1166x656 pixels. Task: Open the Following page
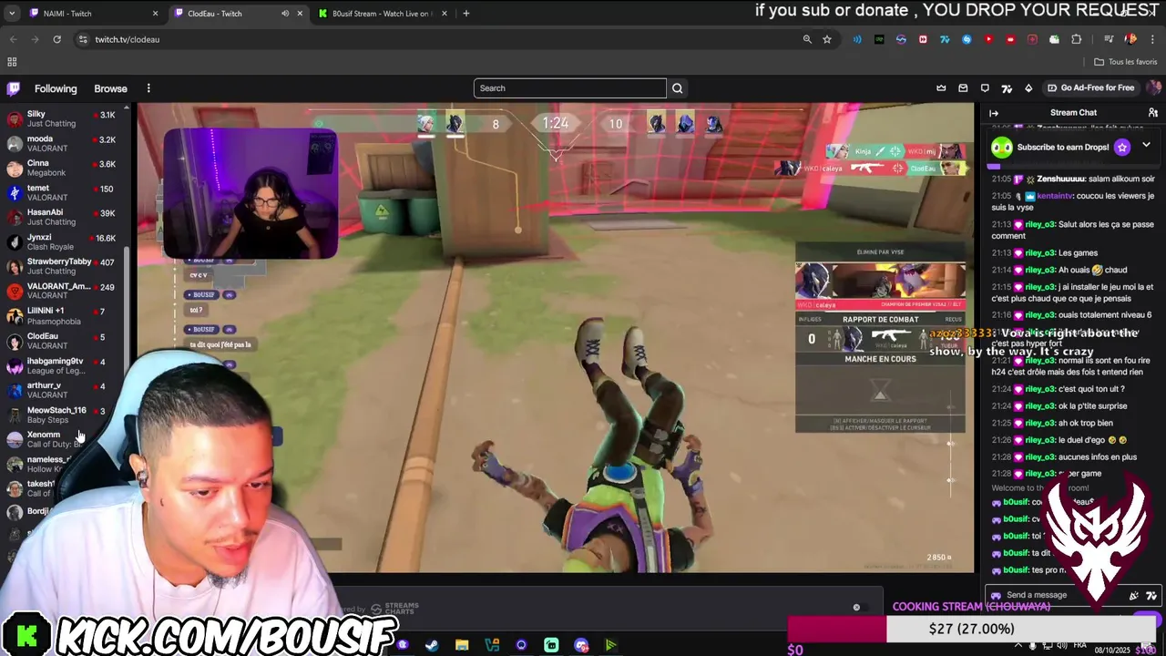point(56,88)
